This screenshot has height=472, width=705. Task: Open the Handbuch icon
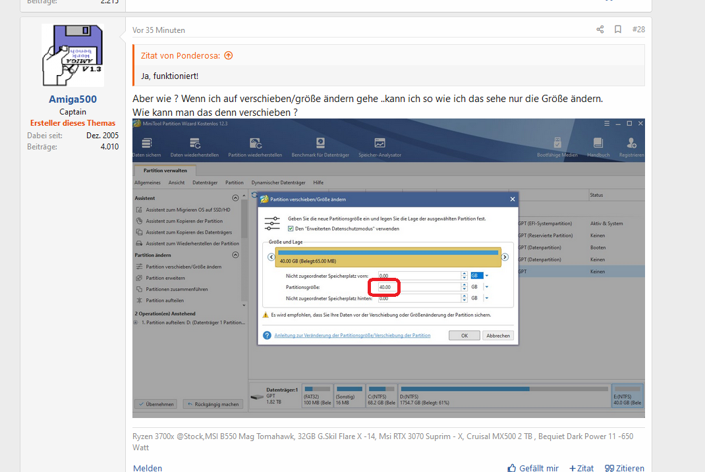598,147
